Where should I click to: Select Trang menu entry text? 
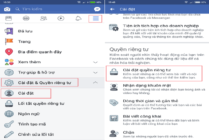(24, 42)
